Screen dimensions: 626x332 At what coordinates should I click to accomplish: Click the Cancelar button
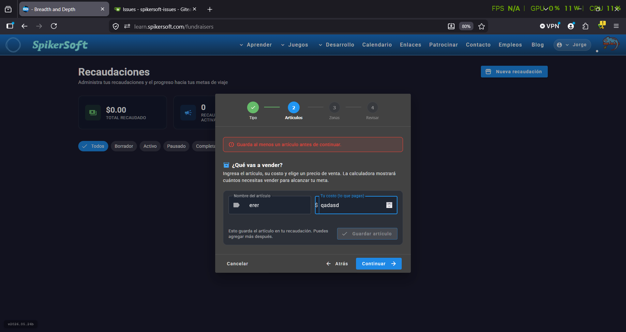coord(237,264)
